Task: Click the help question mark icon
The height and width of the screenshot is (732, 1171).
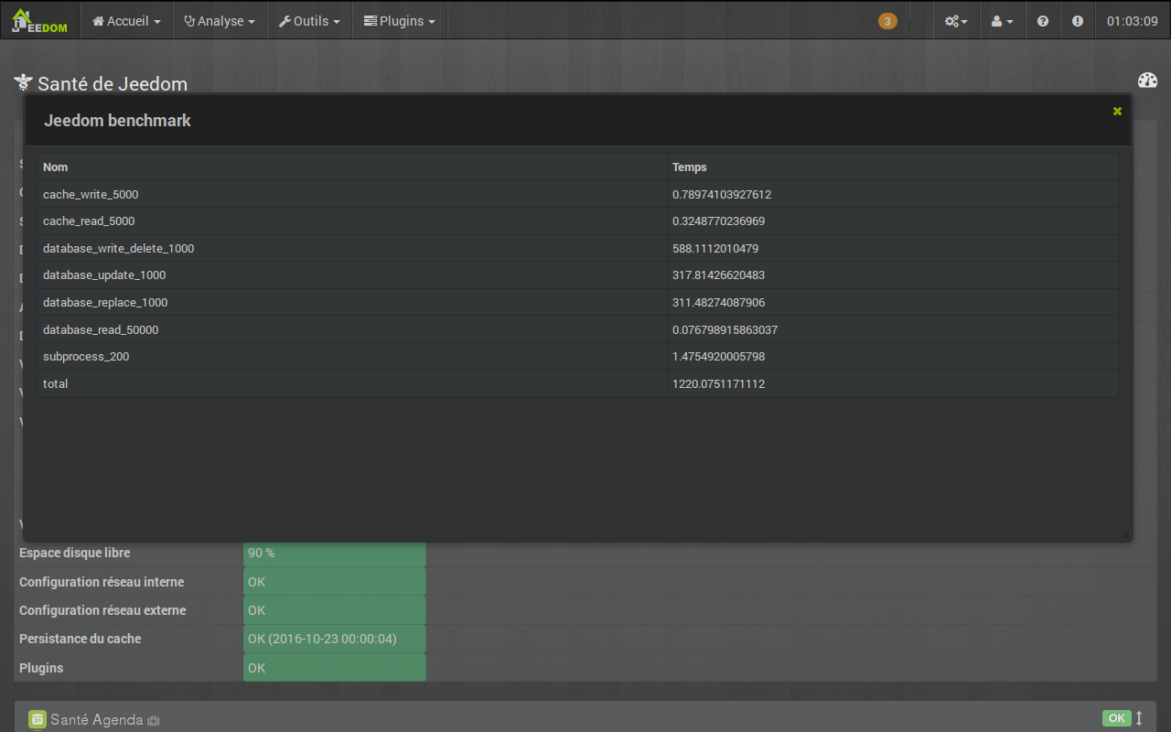Action: (x=1043, y=21)
